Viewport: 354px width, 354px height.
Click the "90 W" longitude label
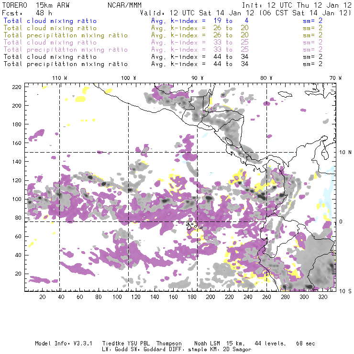pyautogui.click(x=198, y=78)
